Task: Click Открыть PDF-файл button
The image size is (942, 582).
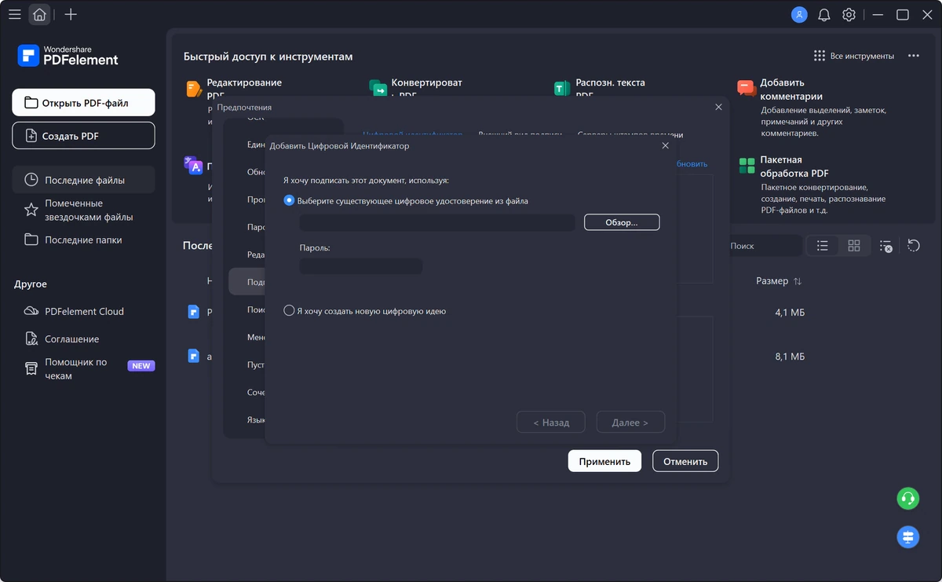Action: point(83,103)
